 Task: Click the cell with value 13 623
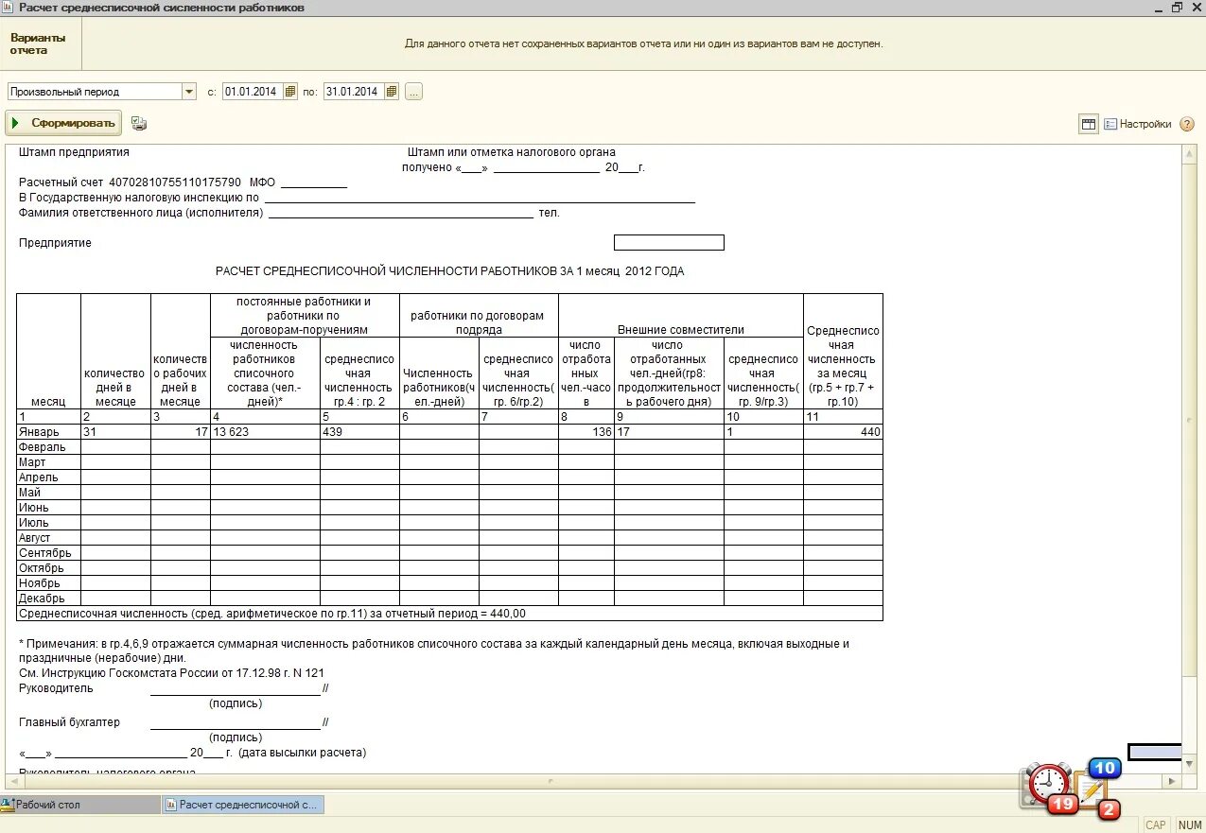tap(265, 432)
